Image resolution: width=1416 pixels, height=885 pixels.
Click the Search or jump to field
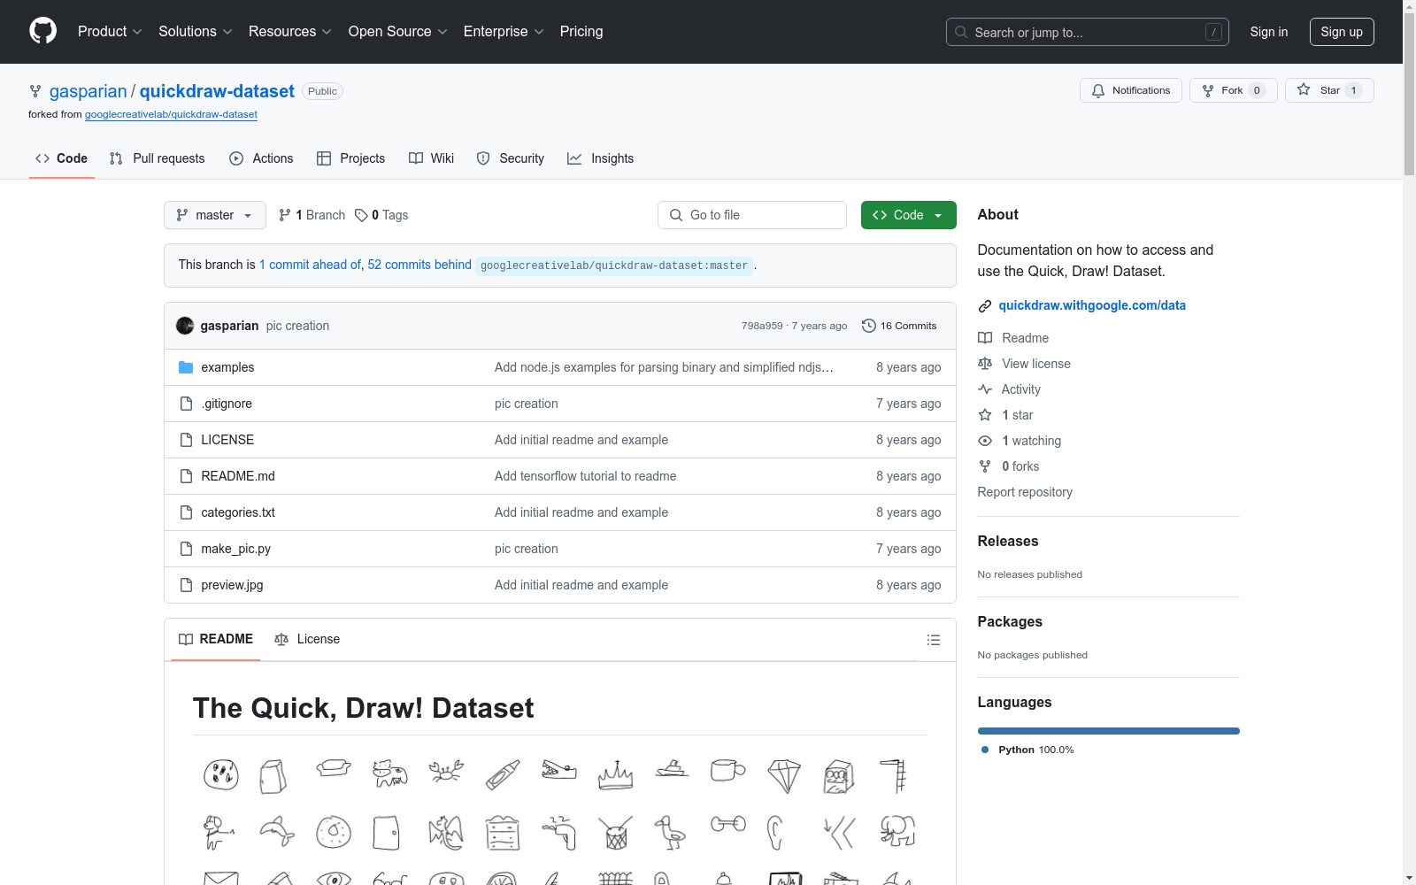pos(1088,32)
